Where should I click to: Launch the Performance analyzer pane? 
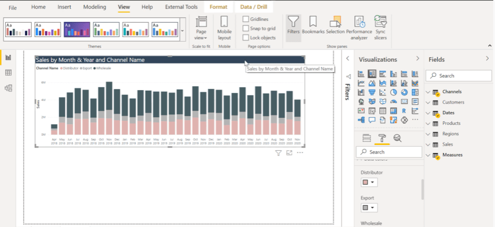[359, 28]
